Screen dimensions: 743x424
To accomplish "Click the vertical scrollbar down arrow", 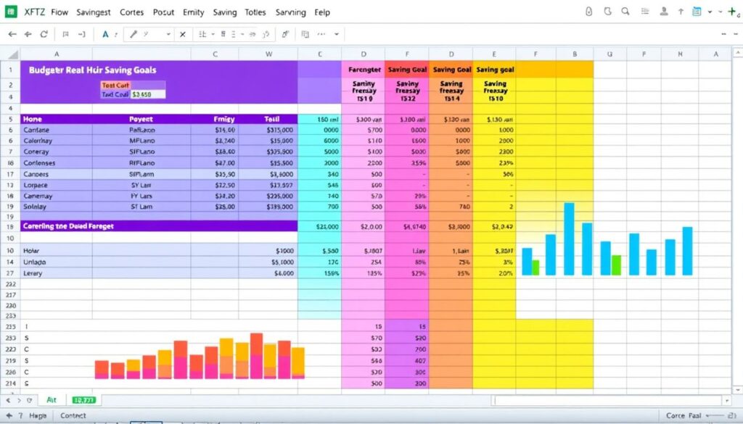I will [x=737, y=391].
